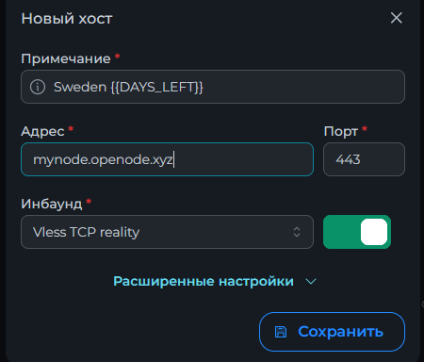
Task: Click the Примечание field label
Action: pyautogui.click(x=66, y=58)
